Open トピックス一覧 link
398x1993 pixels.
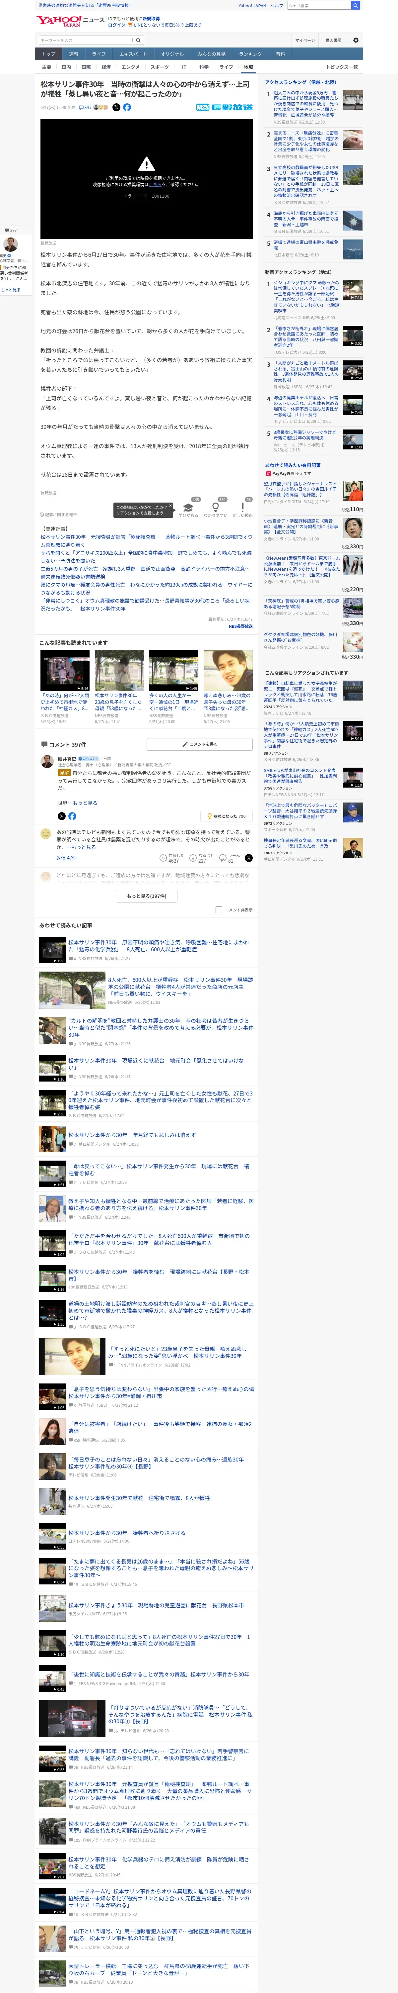click(x=342, y=67)
